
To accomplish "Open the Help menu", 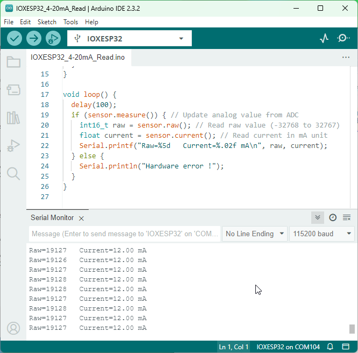I will tap(91, 22).
